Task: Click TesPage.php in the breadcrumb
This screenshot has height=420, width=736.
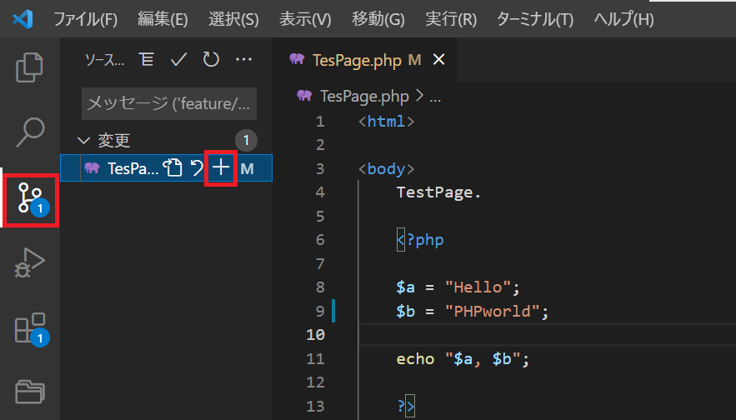Action: (x=364, y=96)
